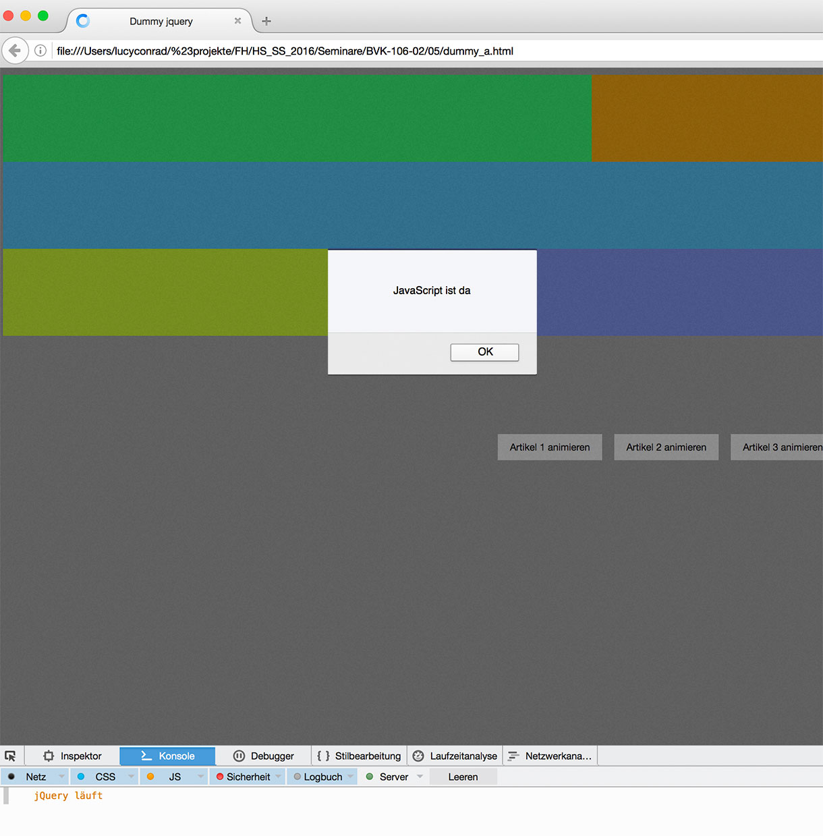Switch to the Inspektor tab
This screenshot has width=823, height=836.
click(x=72, y=756)
